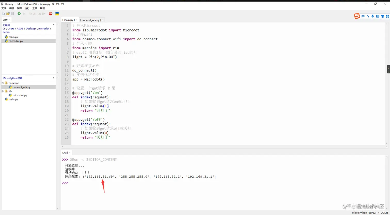
Task: Switch to the connect_wifi.py editor tab
Action: click(x=91, y=20)
